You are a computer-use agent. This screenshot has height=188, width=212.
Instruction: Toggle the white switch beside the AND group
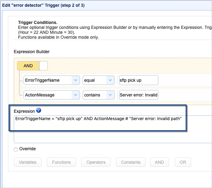pyautogui.click(x=44, y=66)
